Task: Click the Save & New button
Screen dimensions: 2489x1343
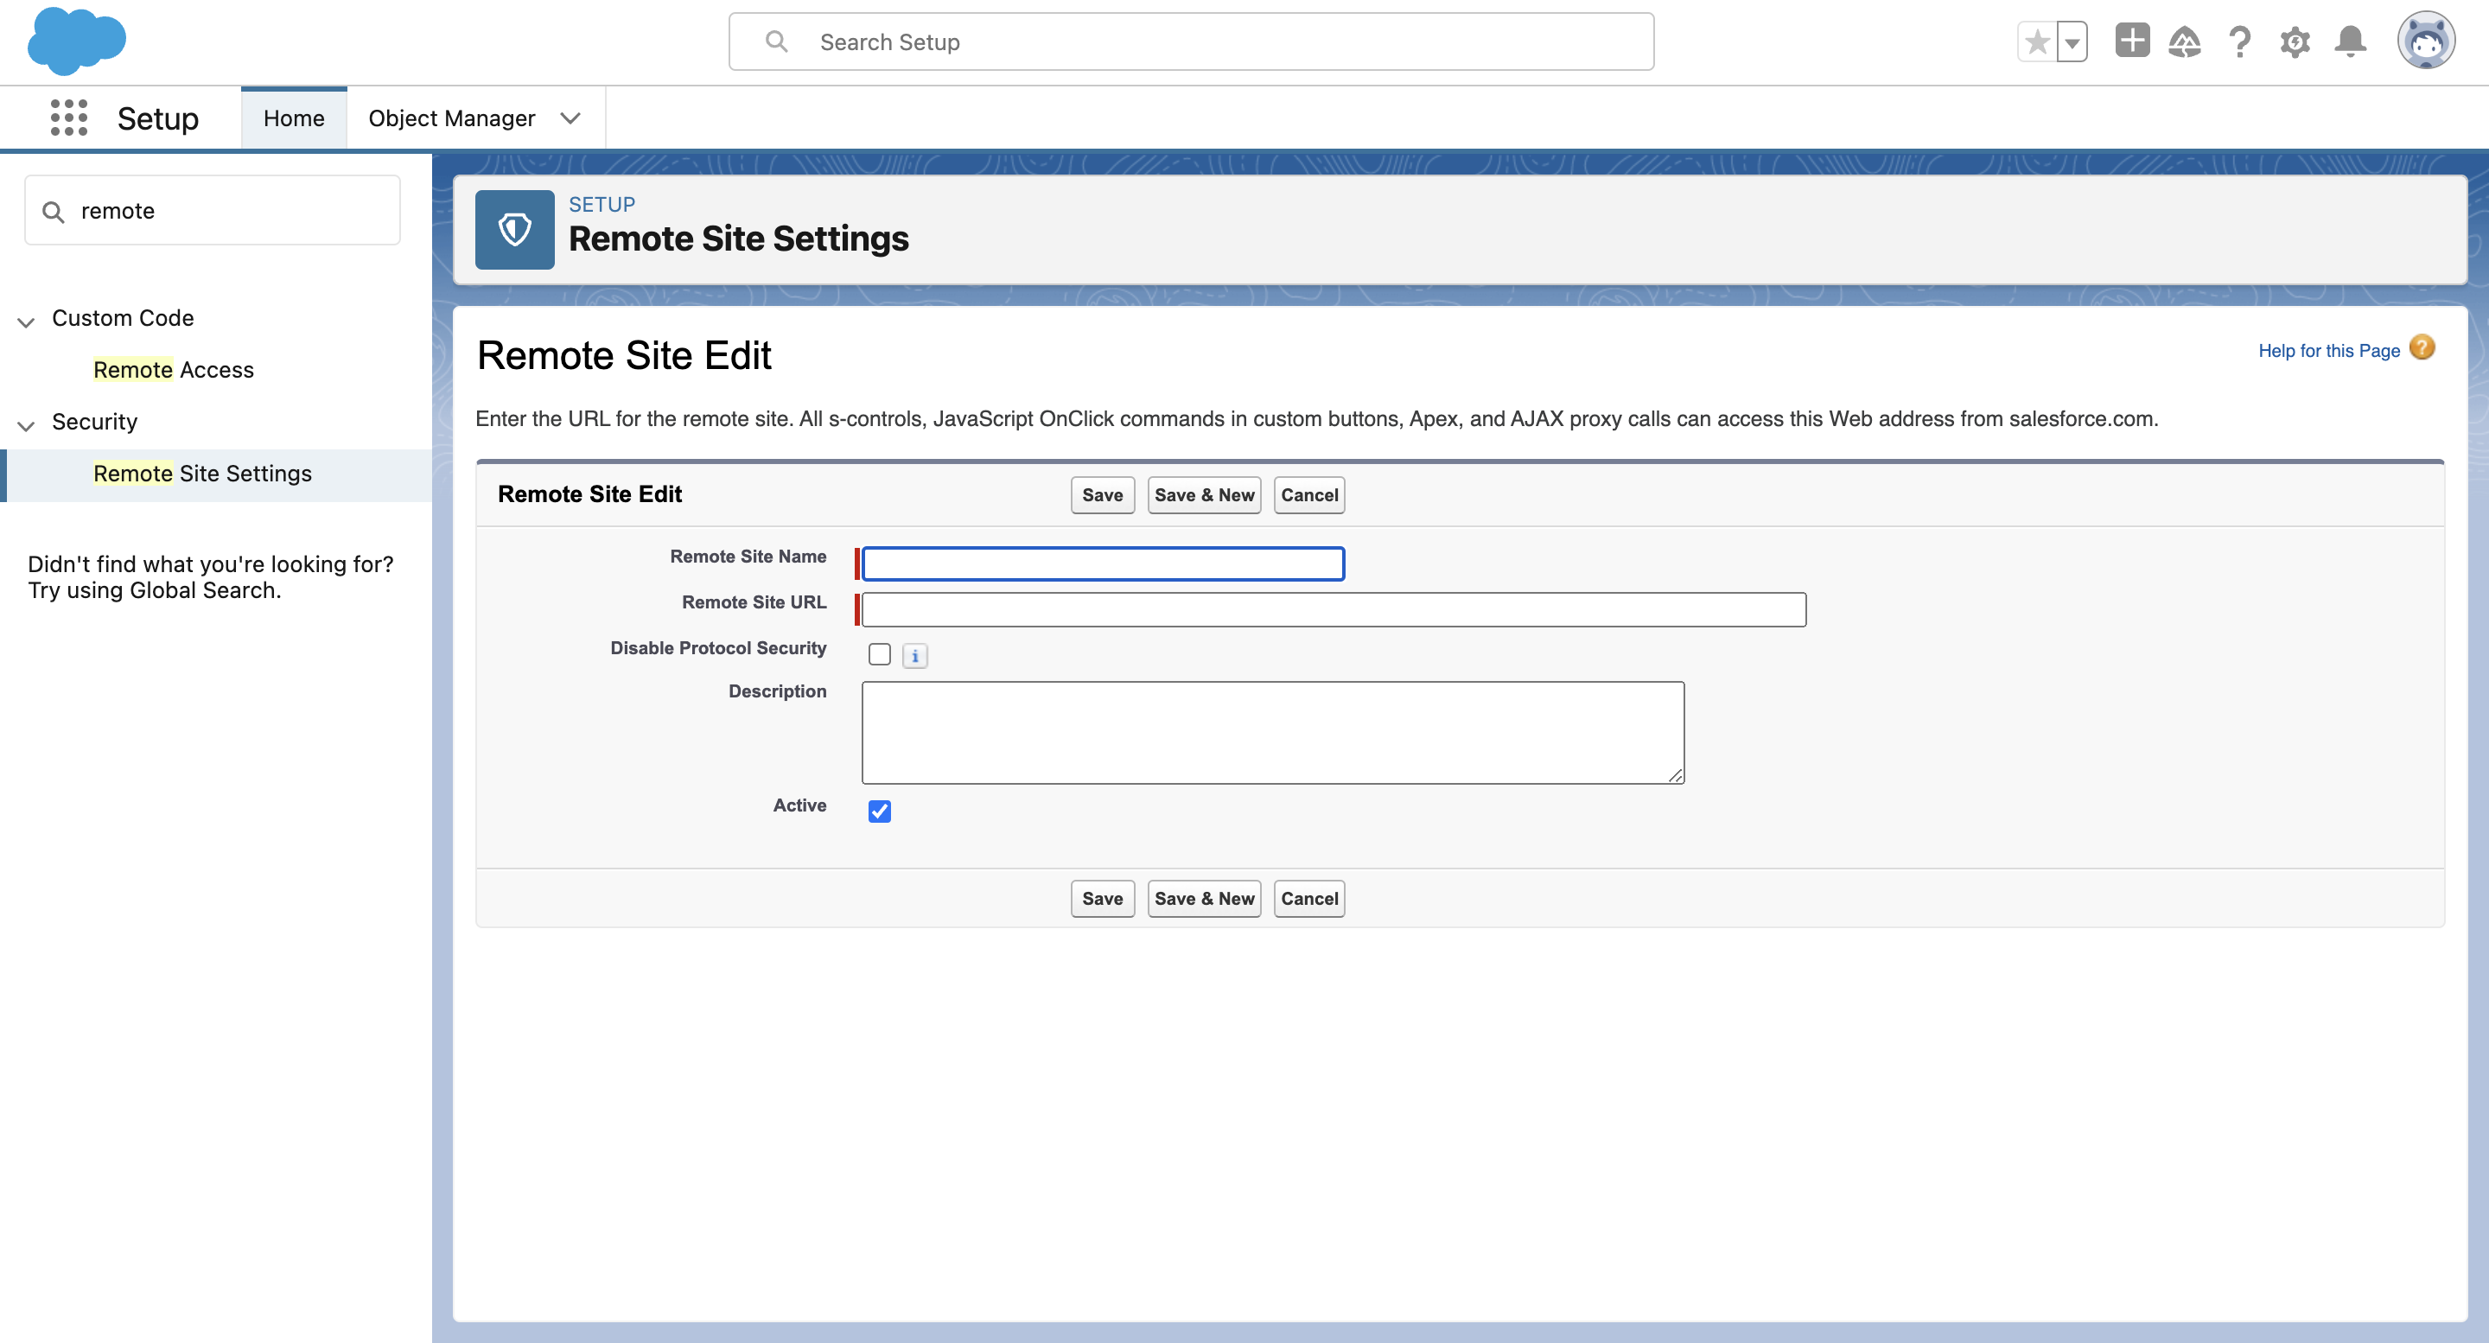Action: (1203, 494)
